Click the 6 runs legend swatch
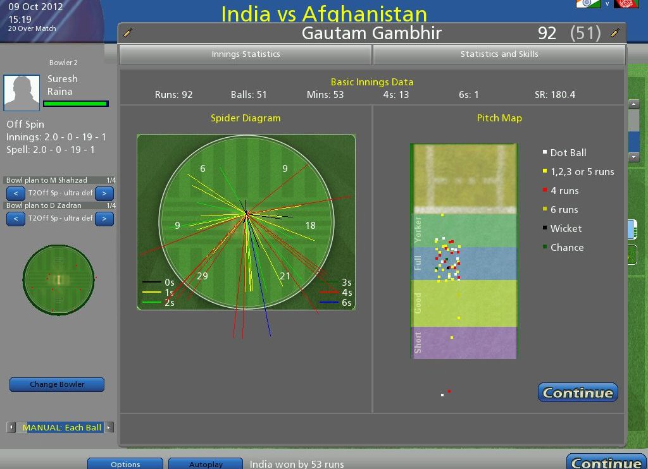The image size is (648, 469). [545, 209]
